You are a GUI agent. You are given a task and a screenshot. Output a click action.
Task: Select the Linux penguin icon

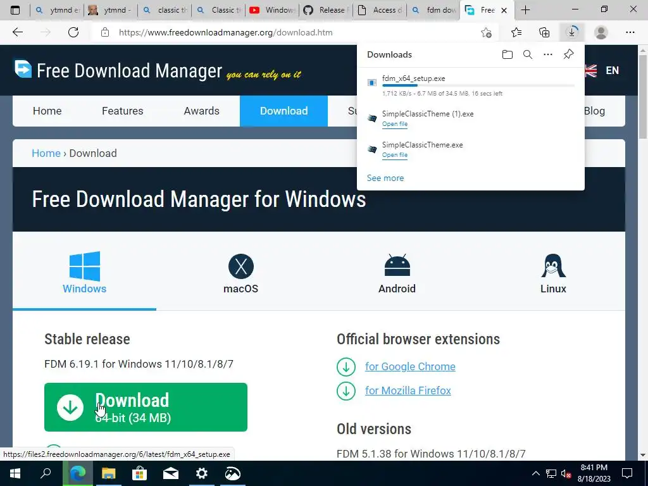click(553, 266)
